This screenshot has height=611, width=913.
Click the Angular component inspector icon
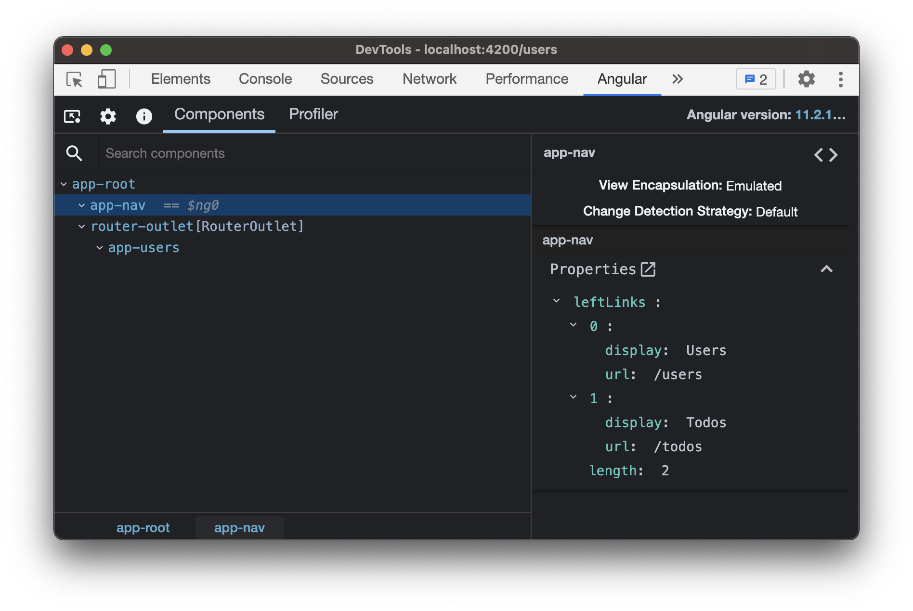click(72, 116)
